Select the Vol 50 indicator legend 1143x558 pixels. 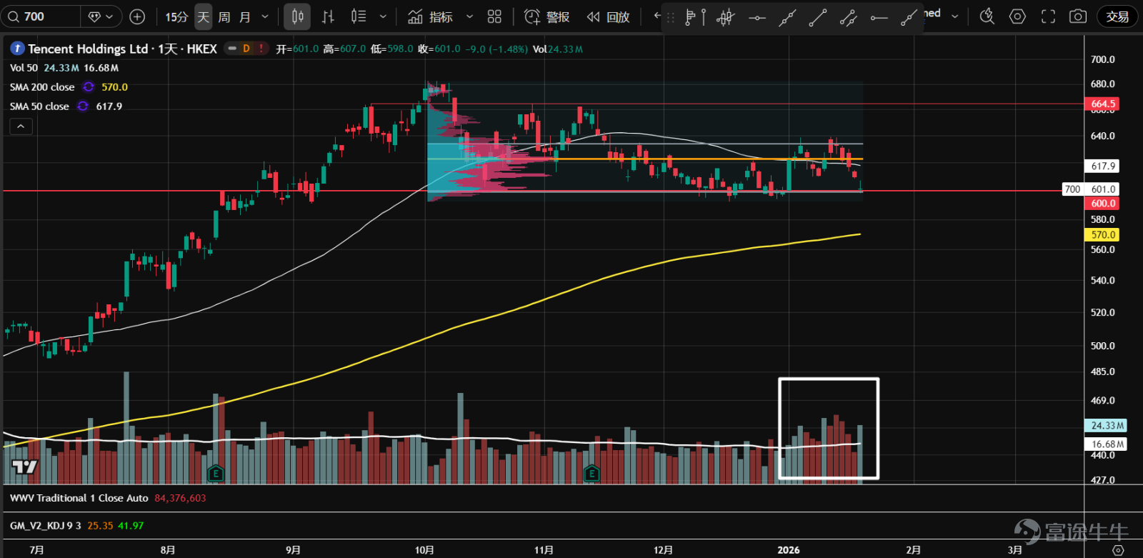(24, 68)
